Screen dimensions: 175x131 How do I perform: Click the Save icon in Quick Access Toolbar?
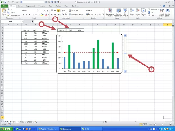[5, 2]
